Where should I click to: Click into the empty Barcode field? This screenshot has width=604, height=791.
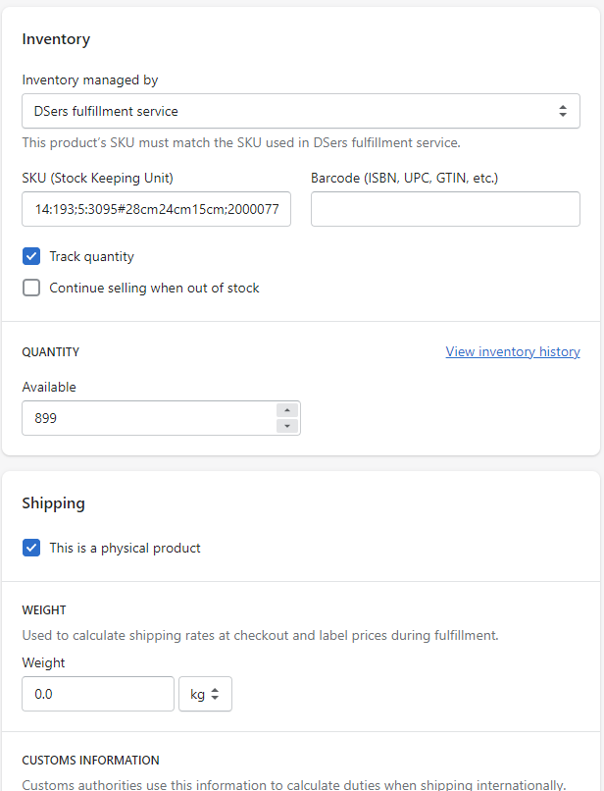445,209
